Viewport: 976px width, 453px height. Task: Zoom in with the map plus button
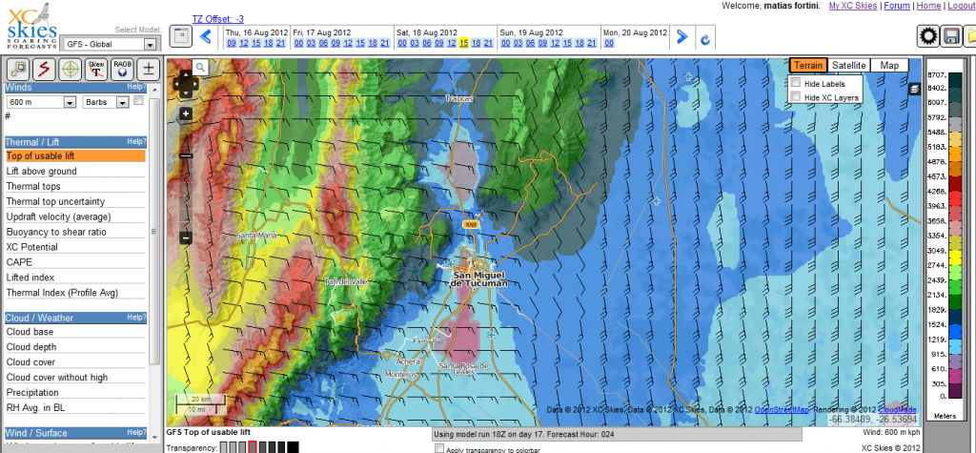pos(186,113)
